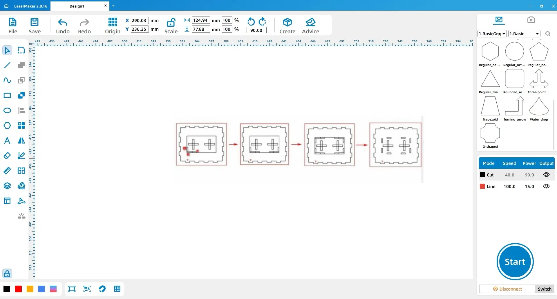557x299 pixels.
Task: Save the current design
Action: click(x=35, y=26)
